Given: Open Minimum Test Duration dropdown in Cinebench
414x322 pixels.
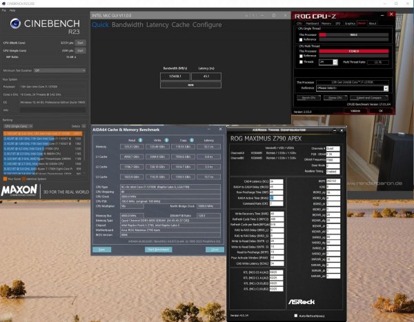Looking at the screenshot, I should (59, 70).
